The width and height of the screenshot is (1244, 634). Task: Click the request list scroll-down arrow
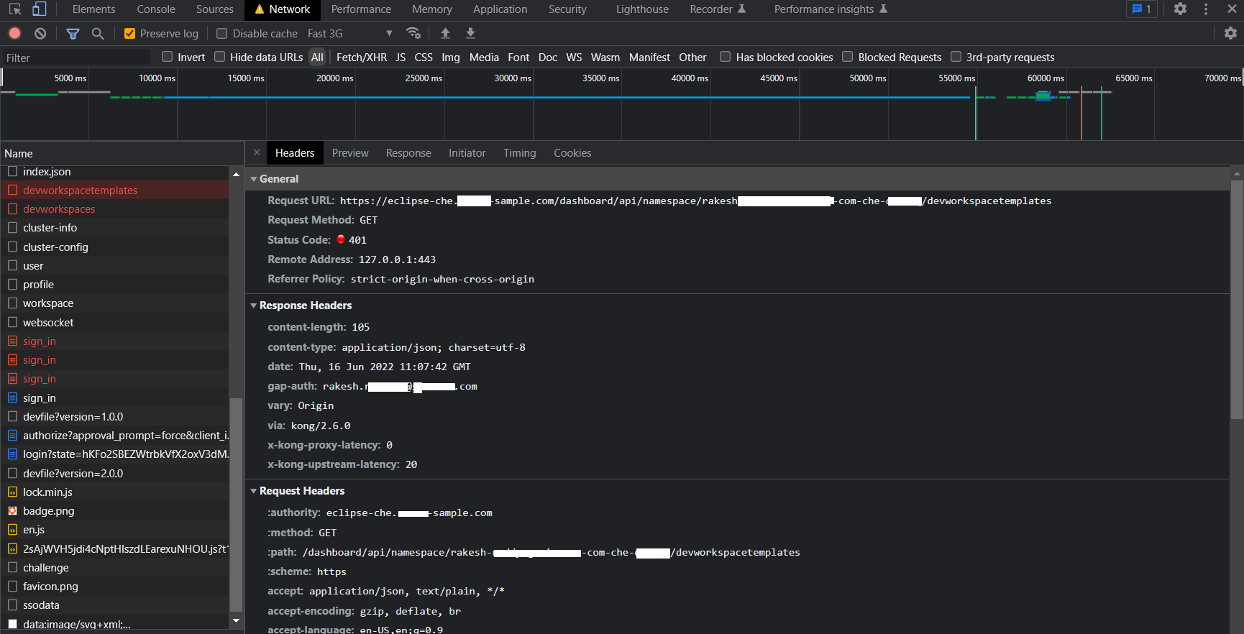236,620
